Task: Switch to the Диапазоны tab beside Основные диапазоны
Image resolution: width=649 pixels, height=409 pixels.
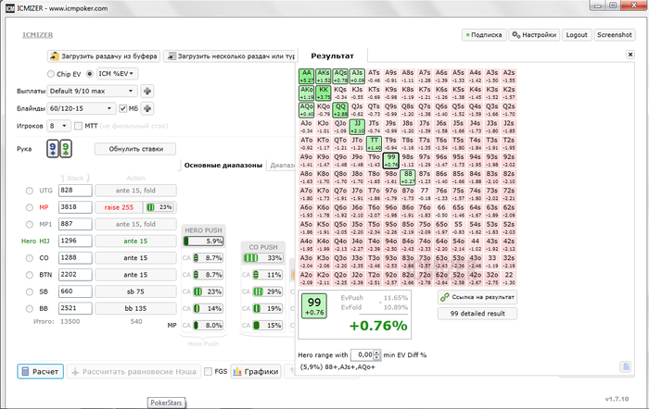Action: pos(282,166)
